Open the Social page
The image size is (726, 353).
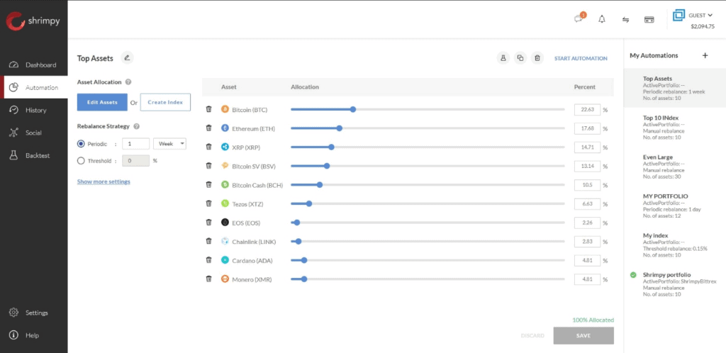(x=34, y=133)
